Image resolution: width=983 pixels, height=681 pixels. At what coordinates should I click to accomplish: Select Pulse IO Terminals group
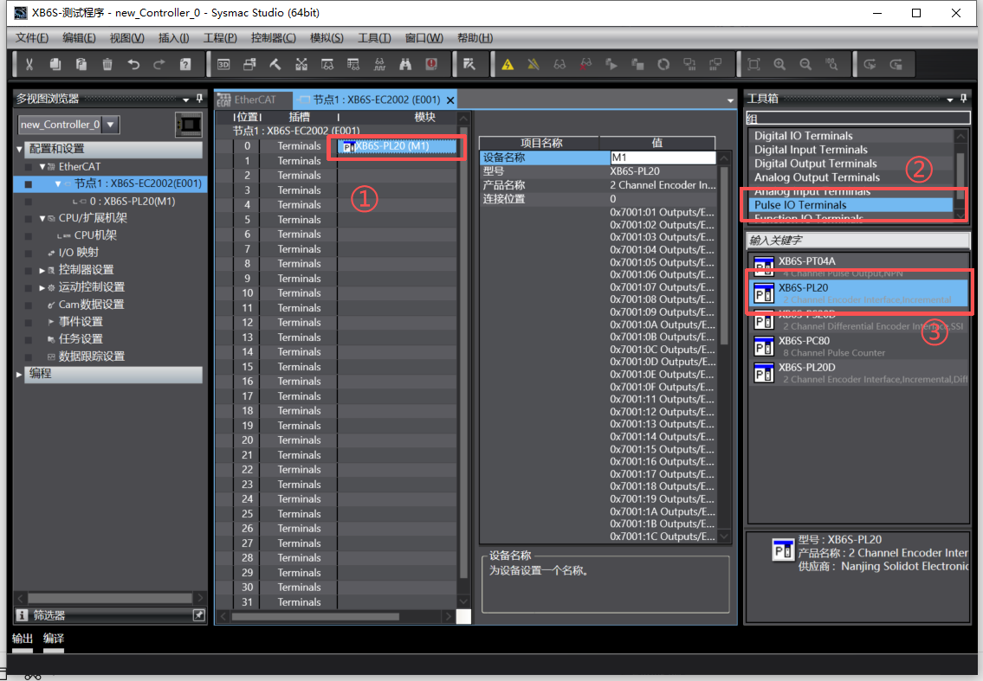pos(800,205)
